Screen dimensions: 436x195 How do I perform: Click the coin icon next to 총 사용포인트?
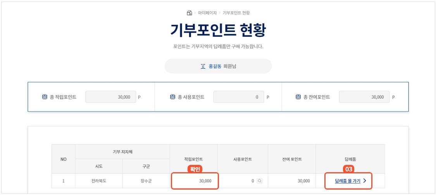click(172, 97)
